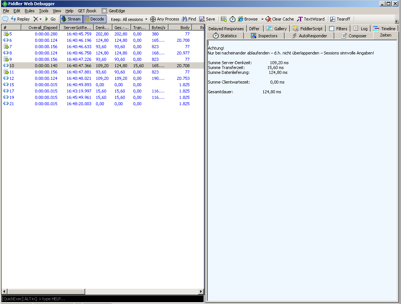Select session row 6
Viewport: 402px width, 304px height.
click(102, 40)
